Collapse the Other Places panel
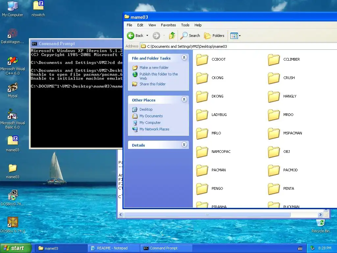This screenshot has width=337, height=253. pos(184,99)
